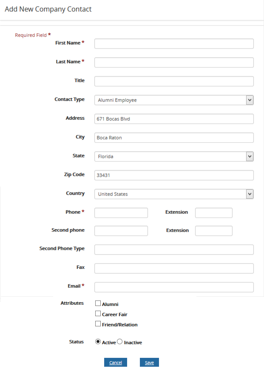Click the First Name input field
Image resolution: width=264 pixels, height=371 pixels.
click(x=173, y=43)
